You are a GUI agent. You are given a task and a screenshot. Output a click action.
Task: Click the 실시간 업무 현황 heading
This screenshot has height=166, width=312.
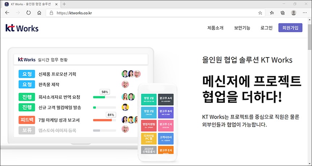click(53, 60)
